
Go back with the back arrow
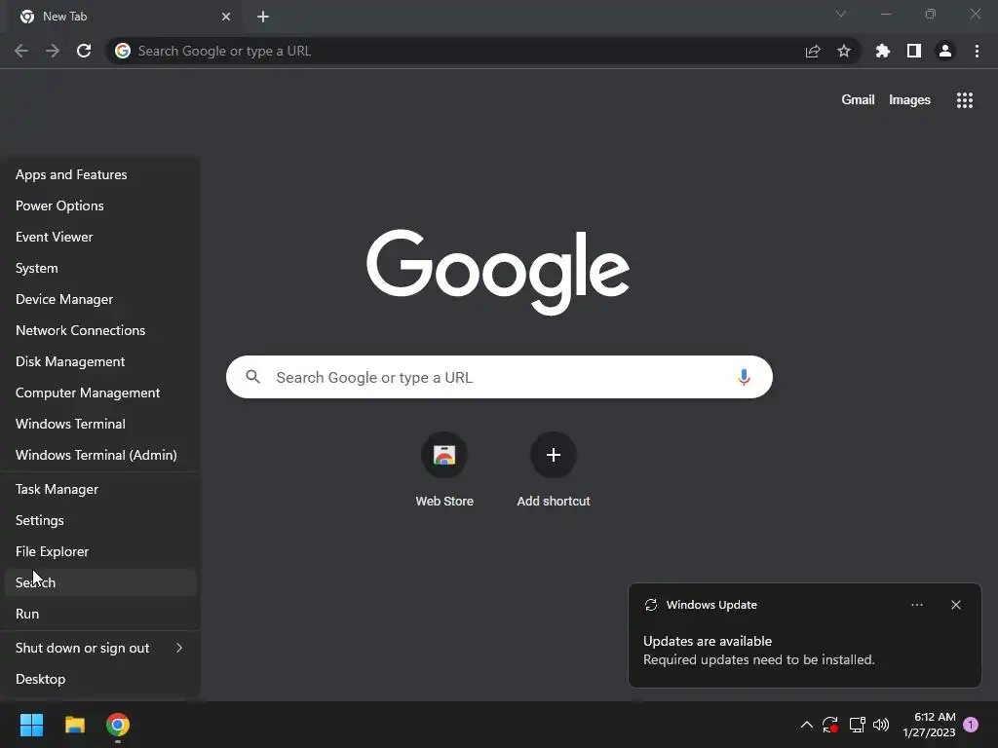tap(21, 51)
